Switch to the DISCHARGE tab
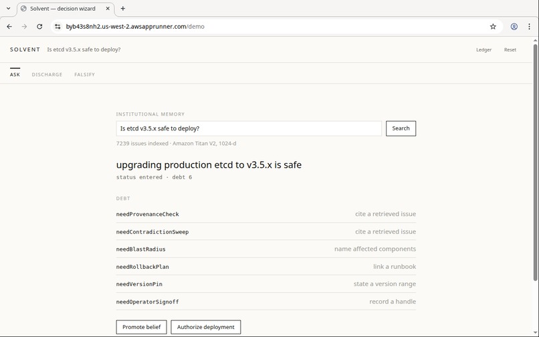 click(x=47, y=75)
